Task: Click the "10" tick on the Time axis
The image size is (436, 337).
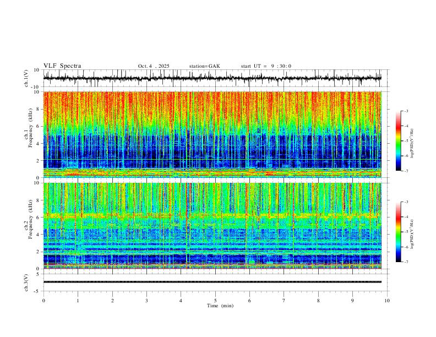Action: point(387,301)
